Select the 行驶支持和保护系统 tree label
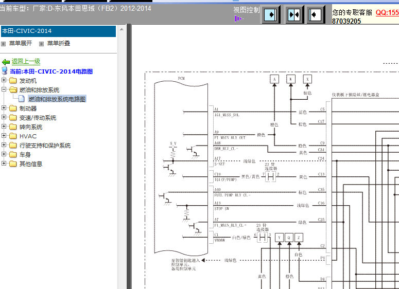The height and width of the screenshot is (289, 399). click(x=45, y=146)
